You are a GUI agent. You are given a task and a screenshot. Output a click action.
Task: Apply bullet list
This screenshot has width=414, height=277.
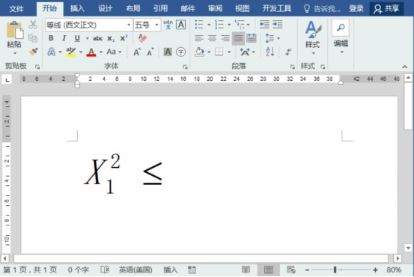click(x=199, y=25)
